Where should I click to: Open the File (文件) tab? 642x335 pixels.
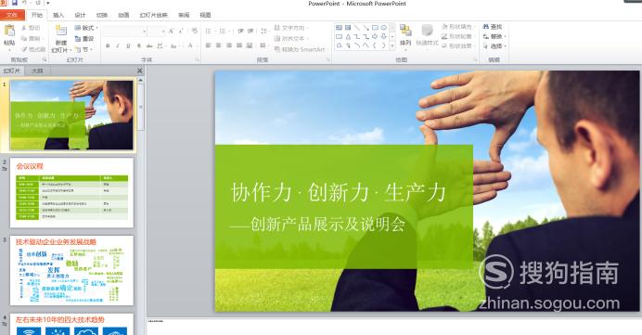click(12, 15)
